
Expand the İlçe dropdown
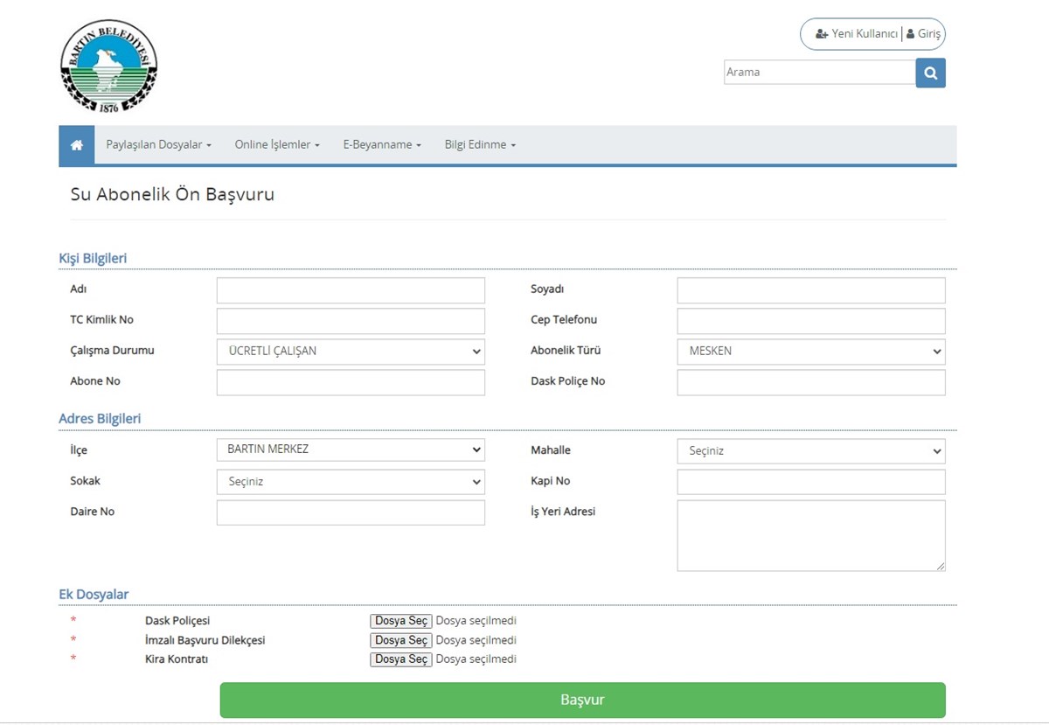point(351,450)
